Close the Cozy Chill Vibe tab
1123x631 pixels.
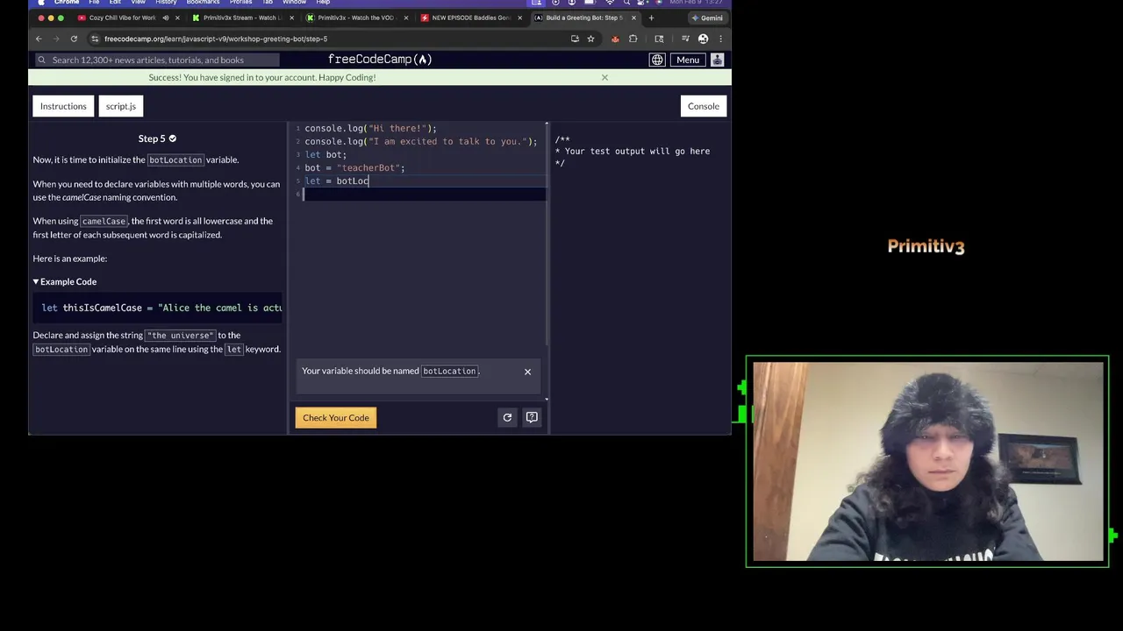(x=177, y=18)
